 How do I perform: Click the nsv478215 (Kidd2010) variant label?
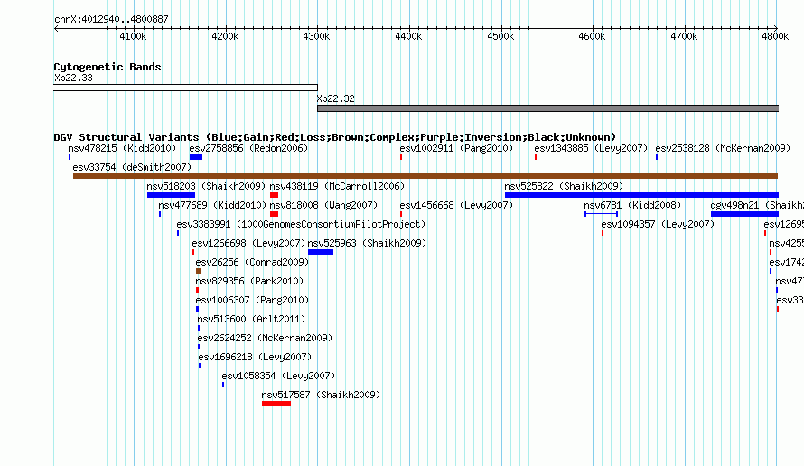(x=122, y=148)
